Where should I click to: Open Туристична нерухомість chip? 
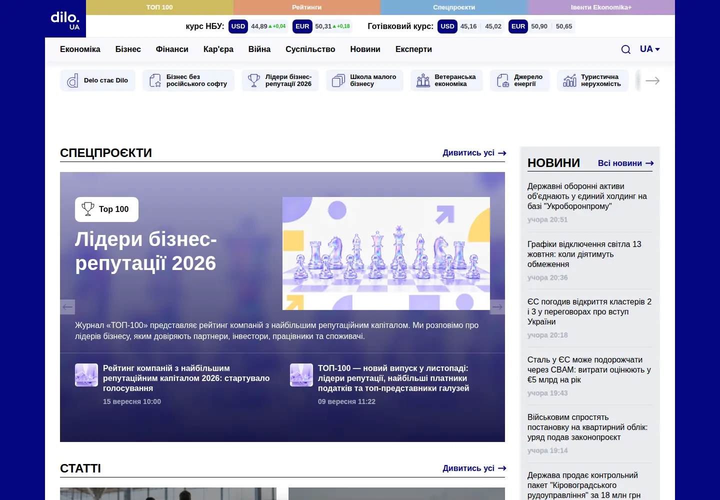point(593,80)
